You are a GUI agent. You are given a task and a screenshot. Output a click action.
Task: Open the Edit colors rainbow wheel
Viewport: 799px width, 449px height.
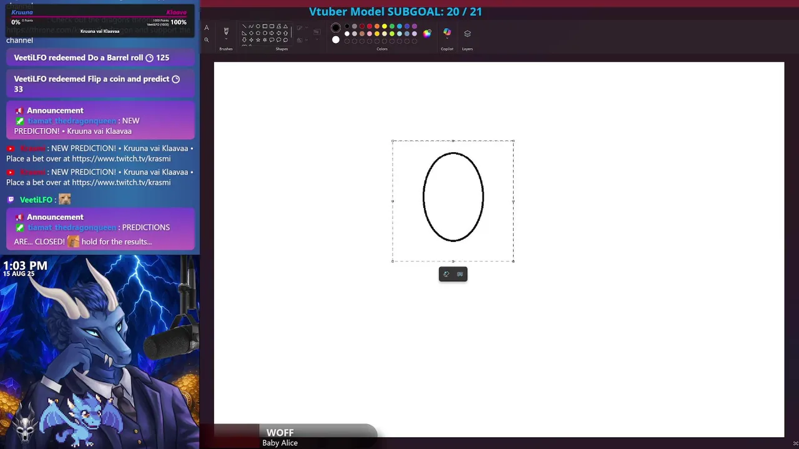pos(427,34)
